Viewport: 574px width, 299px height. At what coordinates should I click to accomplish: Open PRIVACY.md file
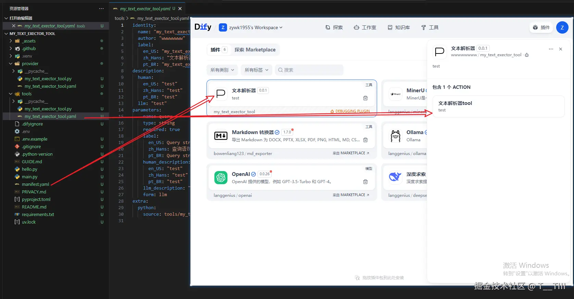coord(34,192)
